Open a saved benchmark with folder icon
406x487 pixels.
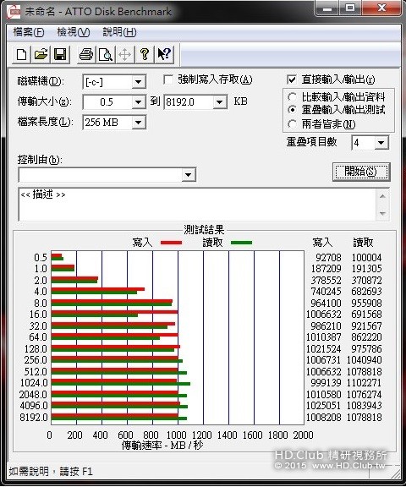tap(41, 55)
